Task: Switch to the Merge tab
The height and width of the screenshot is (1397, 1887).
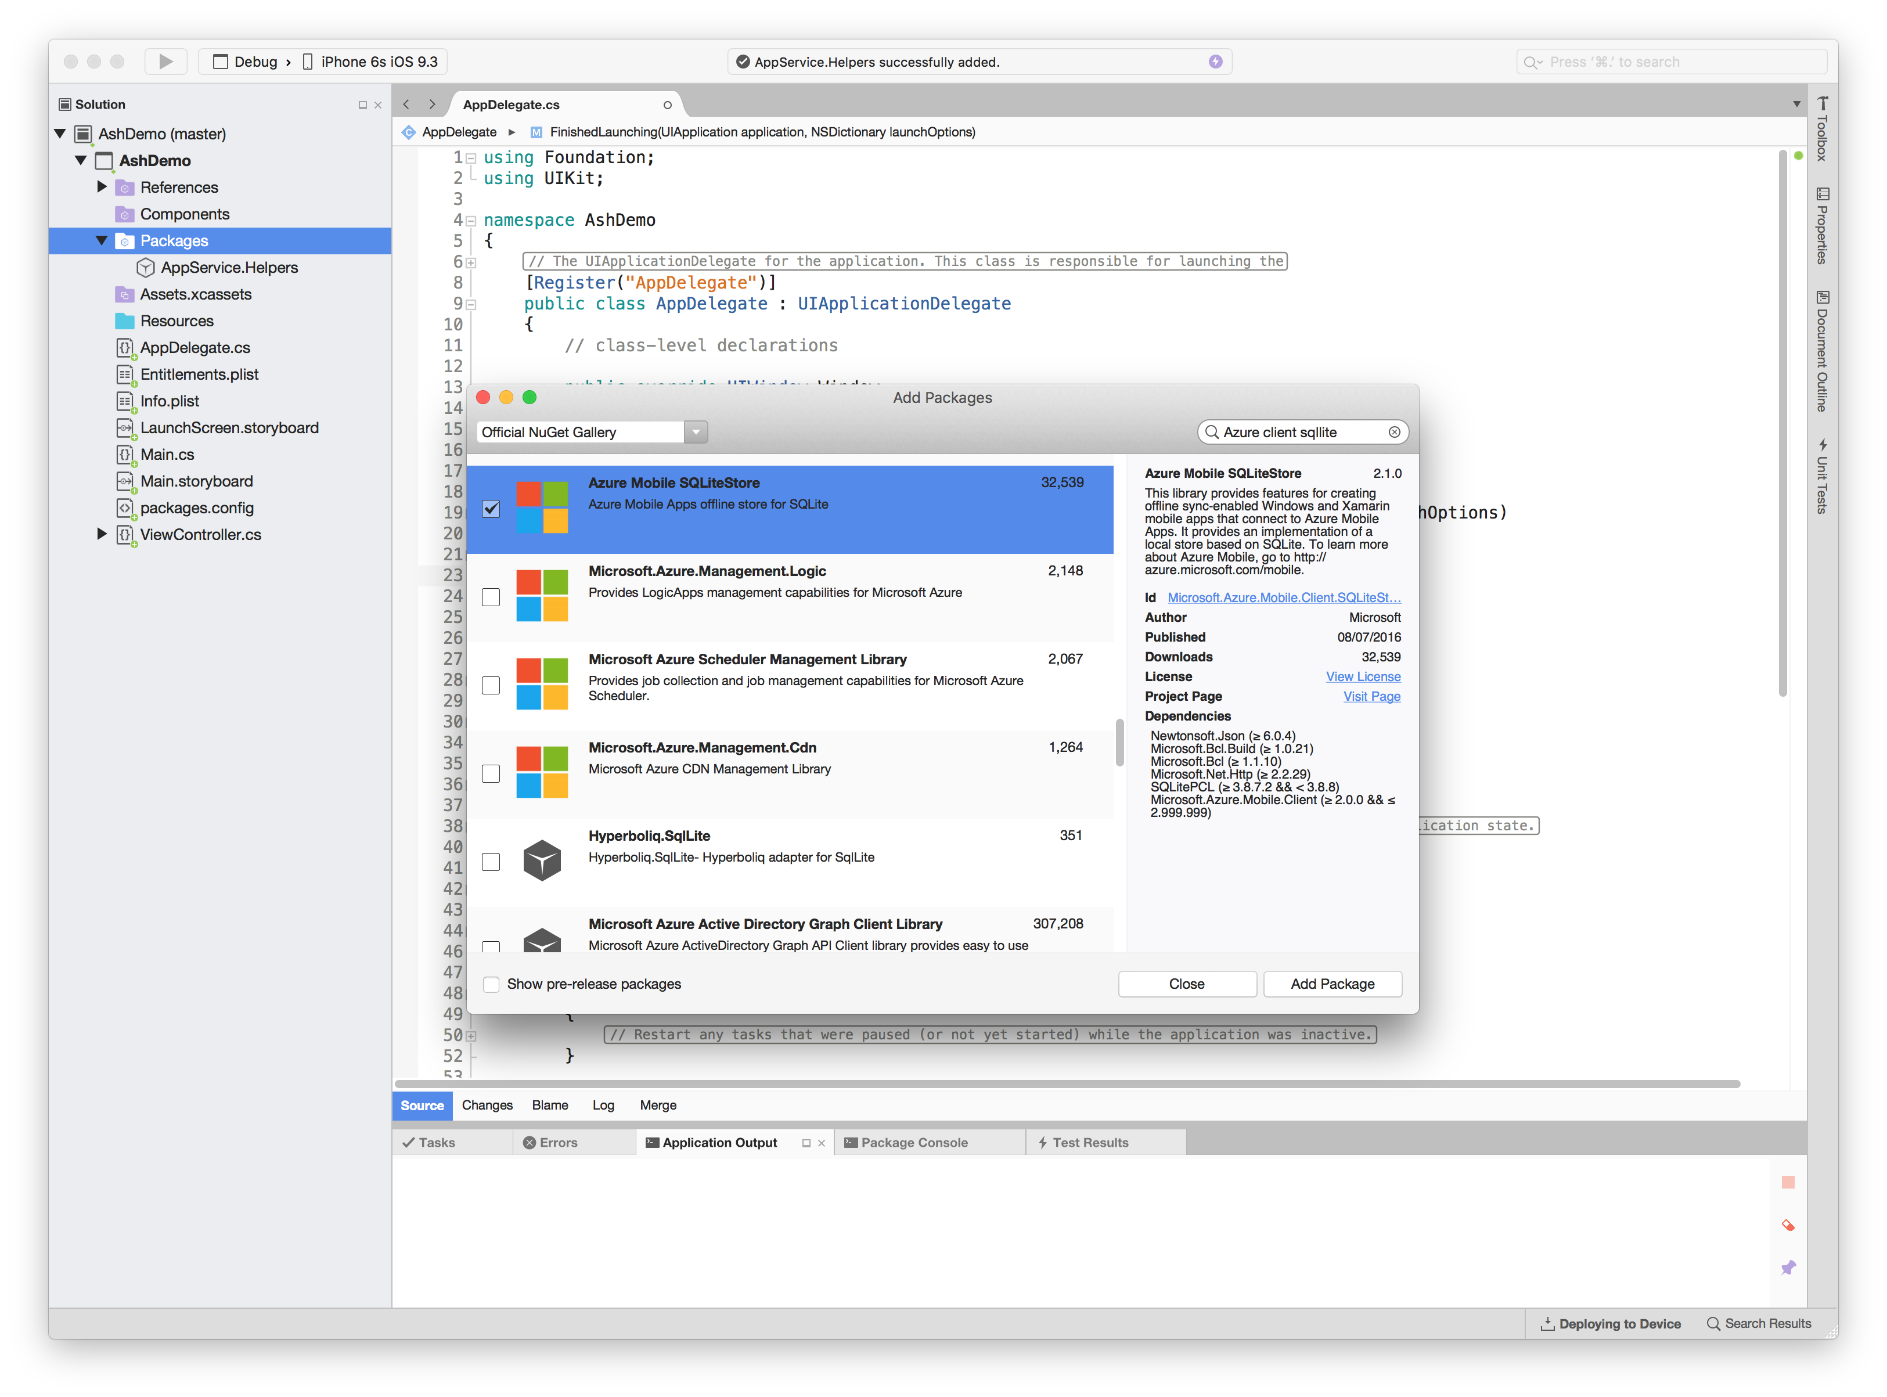Action: pos(658,1106)
